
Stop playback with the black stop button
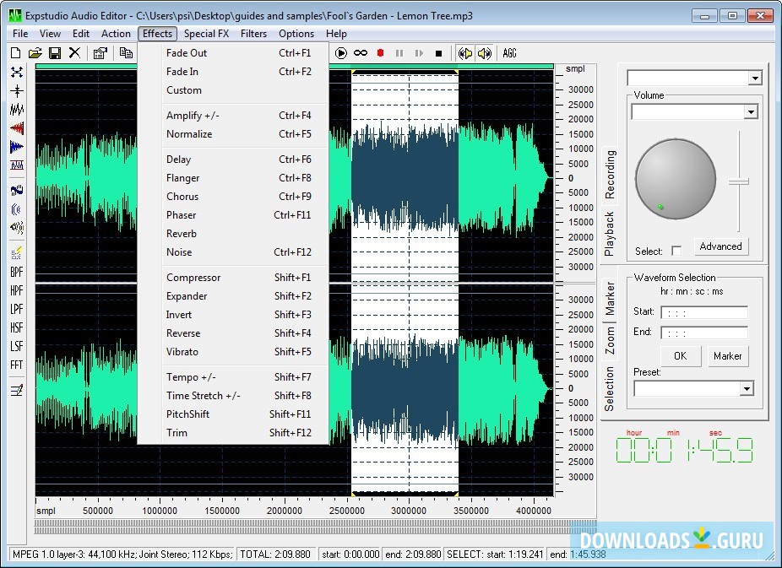click(438, 53)
